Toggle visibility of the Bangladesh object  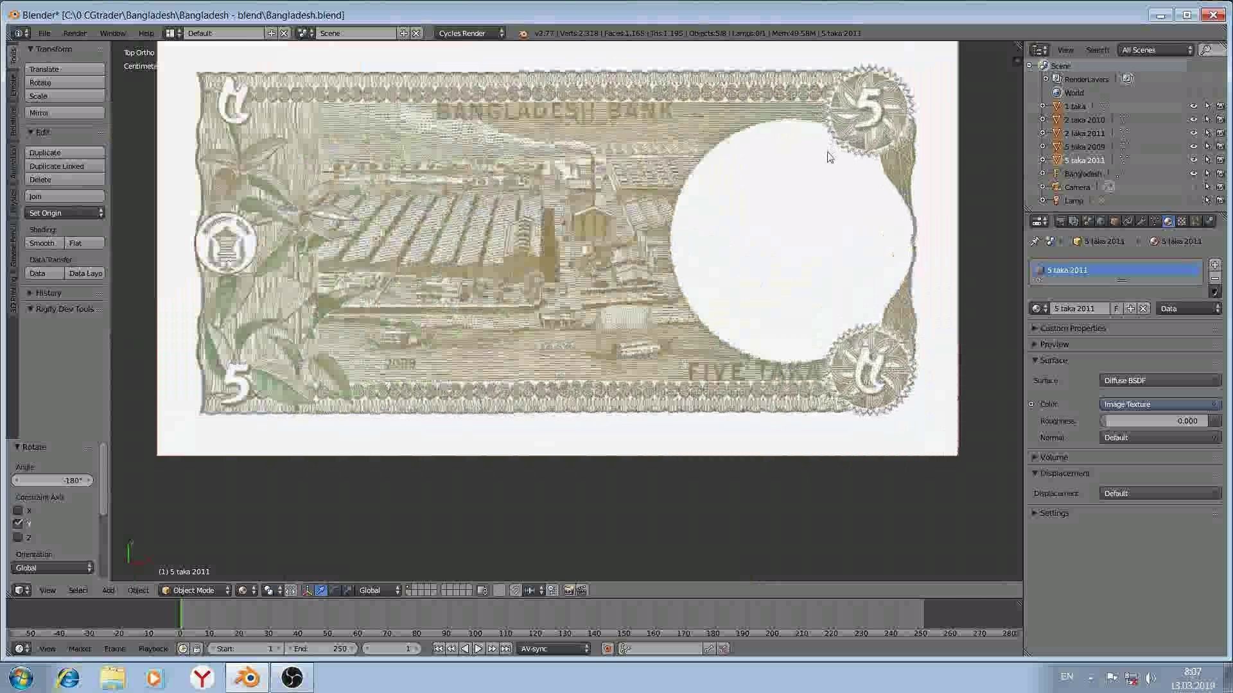pyautogui.click(x=1194, y=174)
